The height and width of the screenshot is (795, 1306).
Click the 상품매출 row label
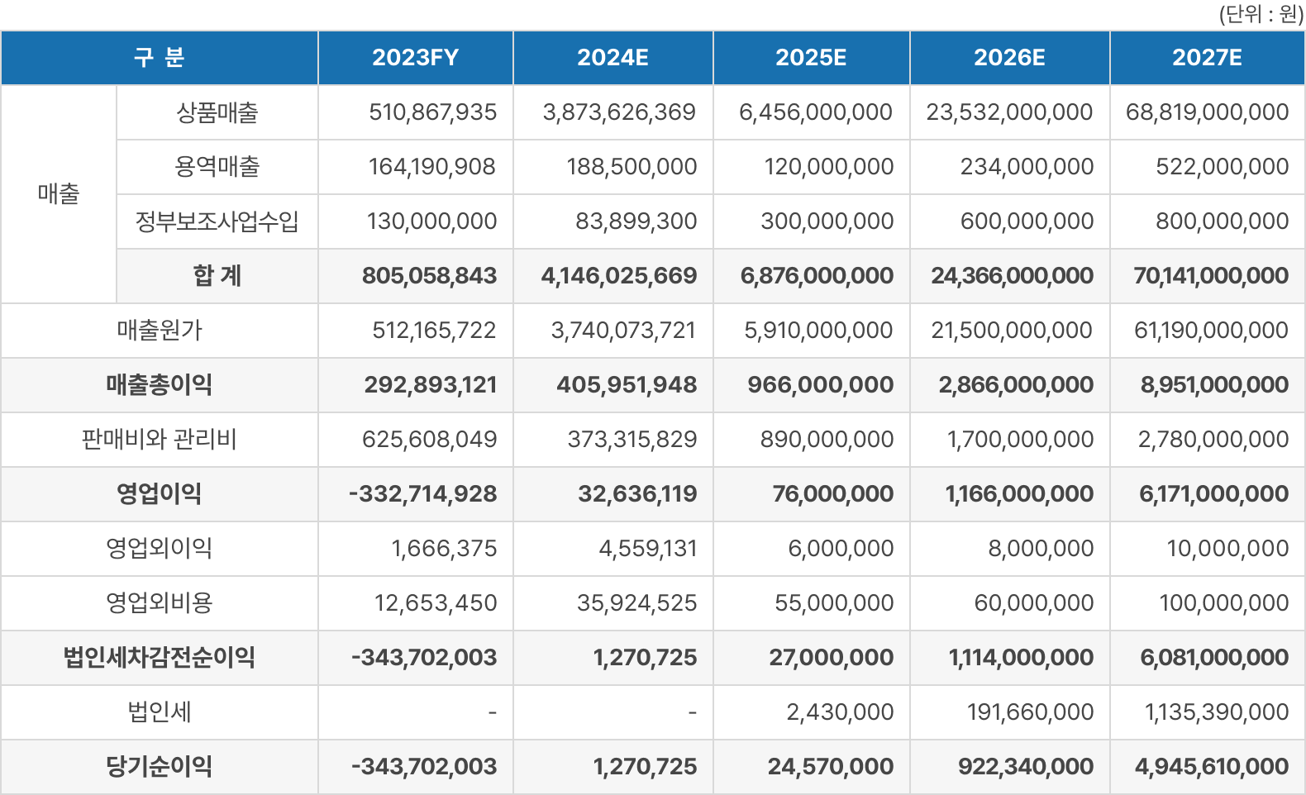tap(217, 112)
